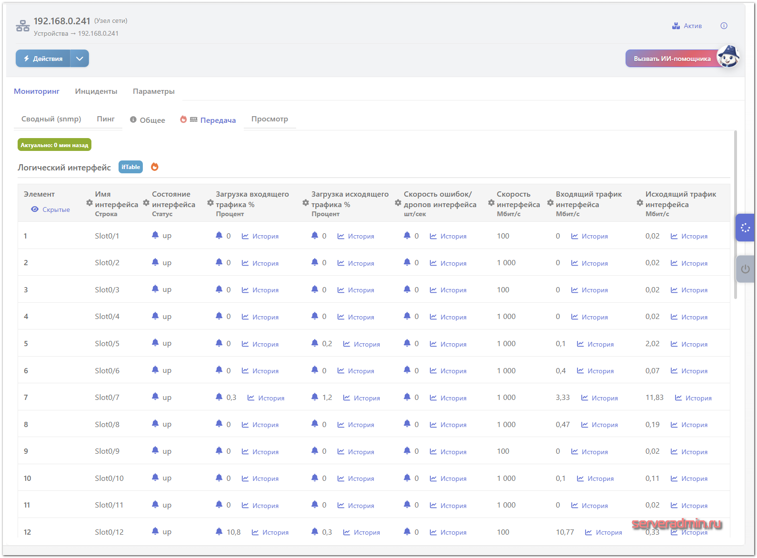This screenshot has width=757, height=558.
Task: Select the Просмотр sub-tab
Action: click(x=269, y=119)
